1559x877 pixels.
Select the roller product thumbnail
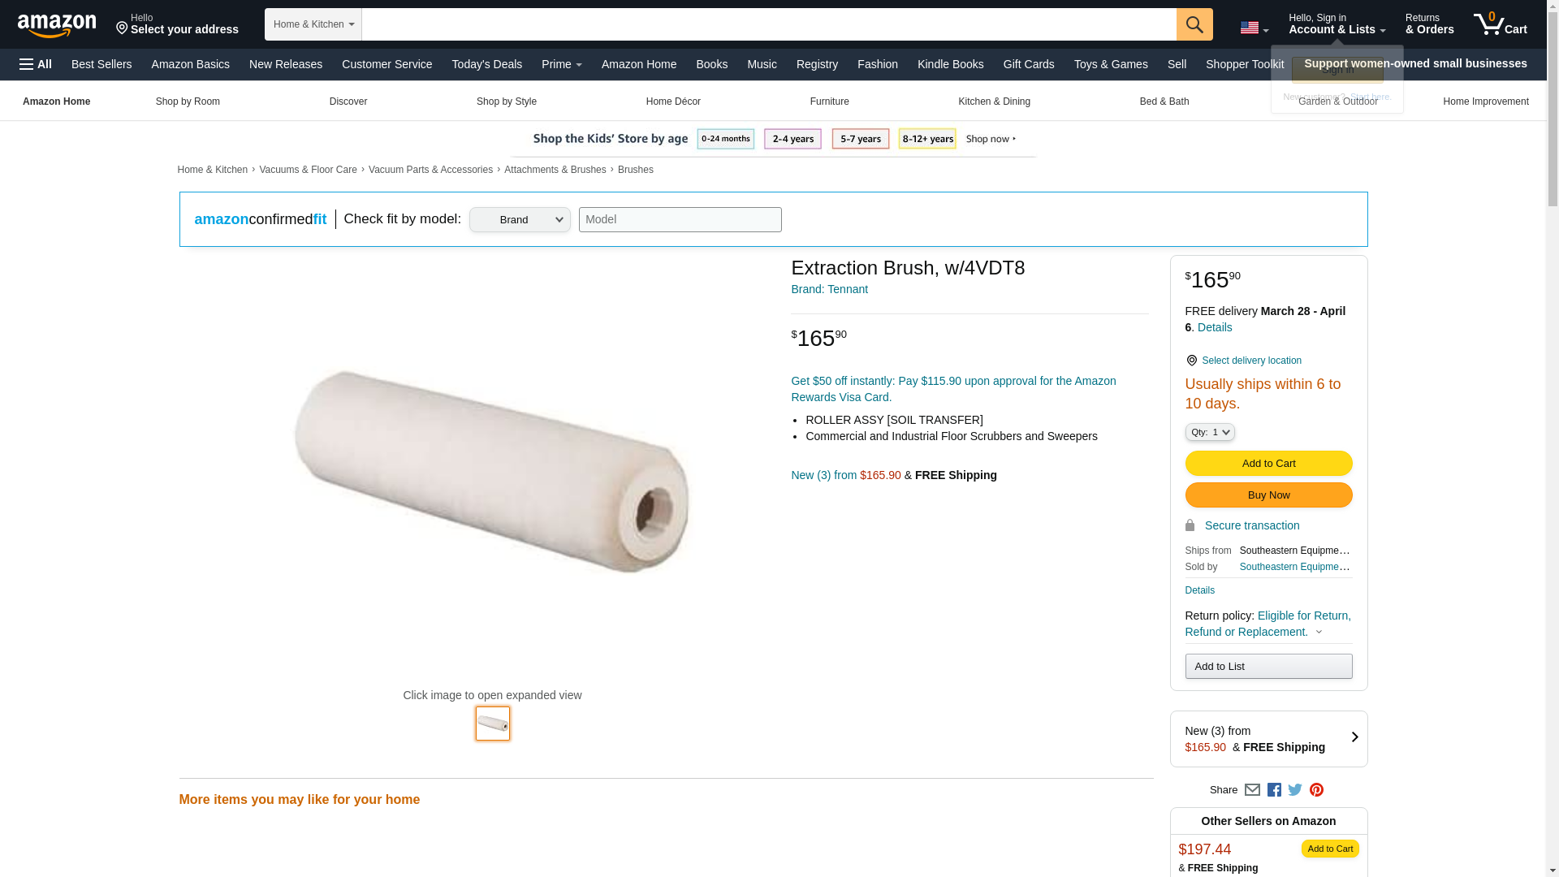[493, 724]
